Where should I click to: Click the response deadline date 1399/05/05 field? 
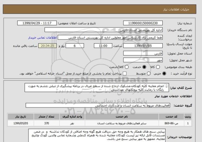[x=143, y=46]
